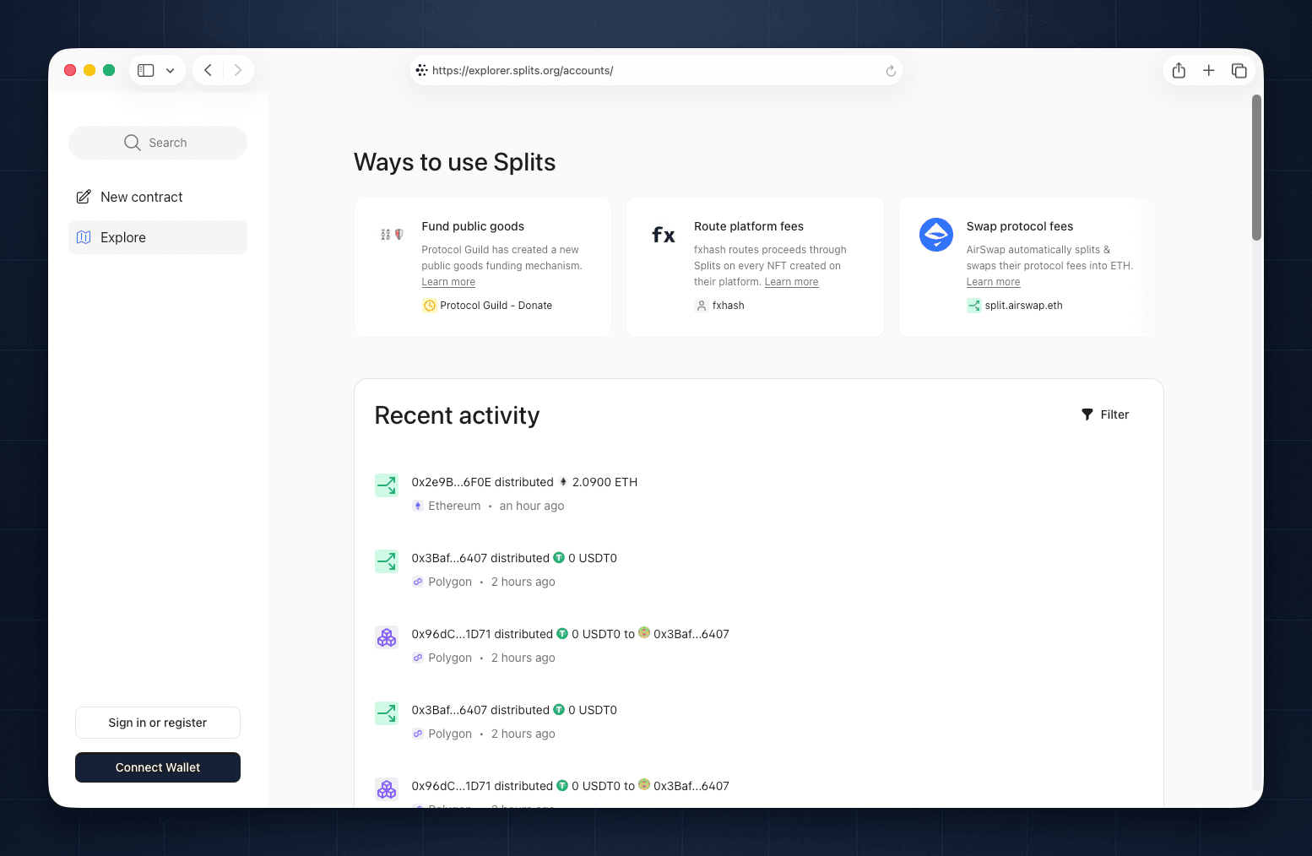Image resolution: width=1312 pixels, height=856 pixels.
Task: Open split.airswap.eth link
Action: [1015, 306]
